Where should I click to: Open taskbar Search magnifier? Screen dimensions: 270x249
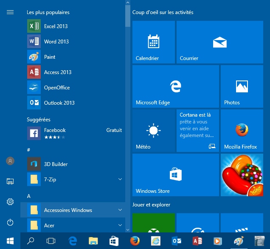(x=31, y=241)
